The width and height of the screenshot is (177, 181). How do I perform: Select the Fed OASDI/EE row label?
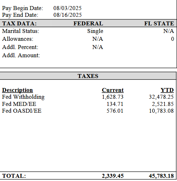(22, 111)
